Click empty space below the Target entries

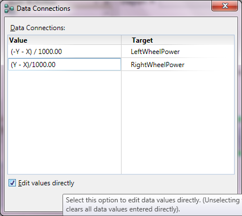pos(178,122)
